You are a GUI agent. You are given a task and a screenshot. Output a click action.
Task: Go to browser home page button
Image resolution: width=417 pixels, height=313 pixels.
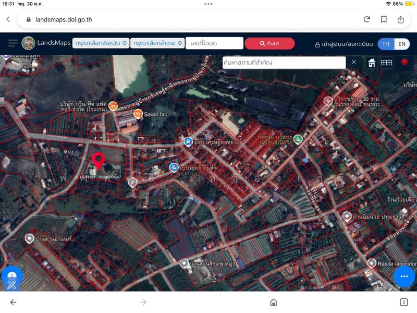[273, 302]
